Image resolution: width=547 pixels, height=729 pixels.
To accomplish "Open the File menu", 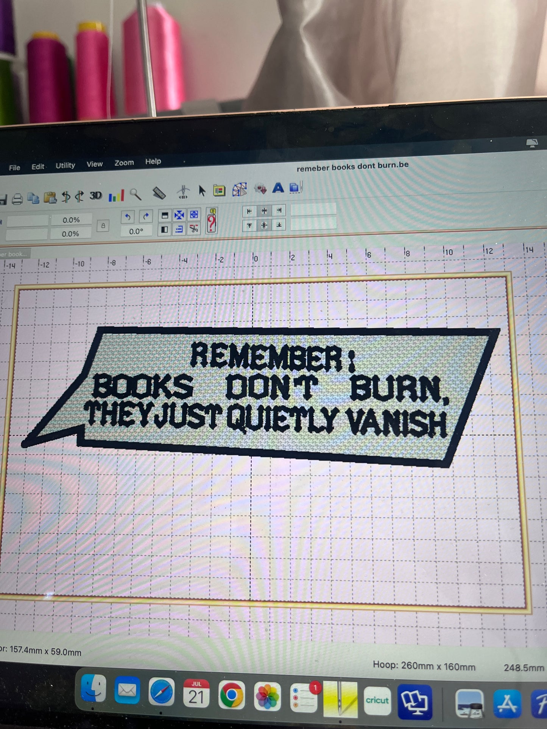I will pos(14,168).
